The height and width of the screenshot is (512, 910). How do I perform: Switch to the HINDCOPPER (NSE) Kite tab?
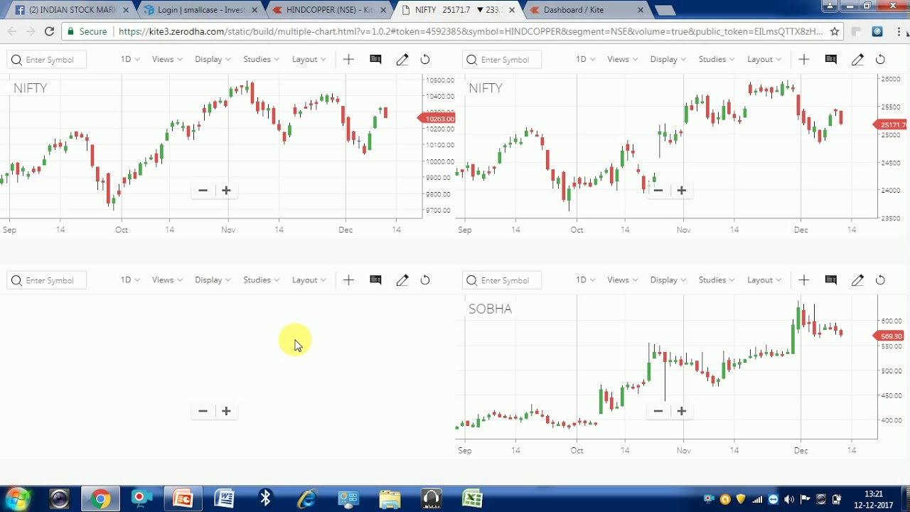[x=331, y=10]
